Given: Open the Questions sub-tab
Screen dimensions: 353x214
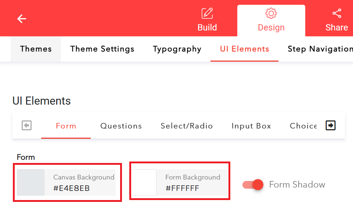Looking at the screenshot, I should pos(121,126).
